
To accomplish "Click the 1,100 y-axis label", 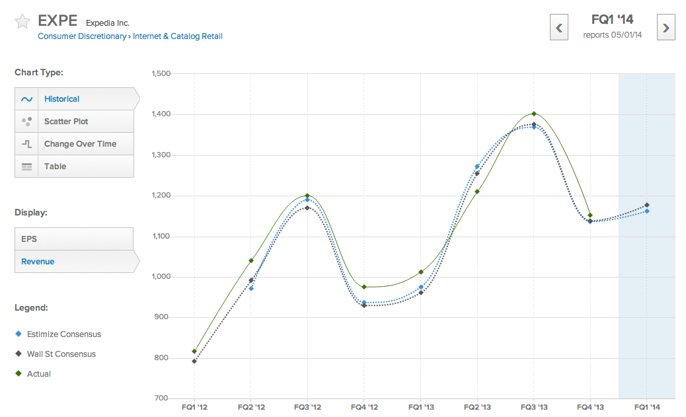I will coord(161,237).
